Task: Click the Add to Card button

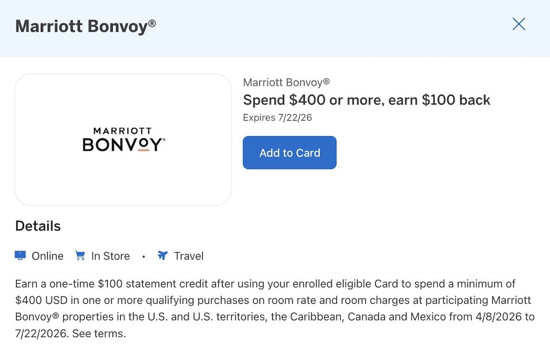Action: 290,153
